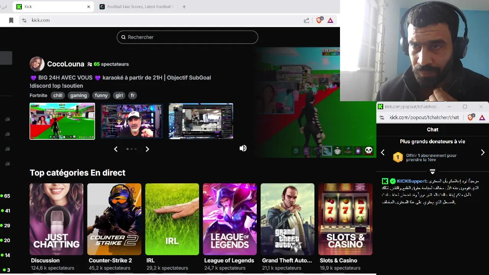The image size is (489, 275).
Task: Click the Slots & Casino title text
Action: (338, 260)
